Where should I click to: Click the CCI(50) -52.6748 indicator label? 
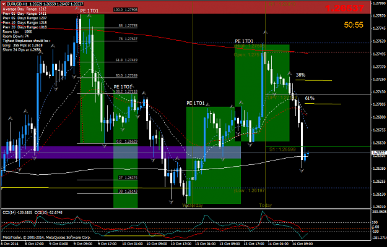coord(49,212)
